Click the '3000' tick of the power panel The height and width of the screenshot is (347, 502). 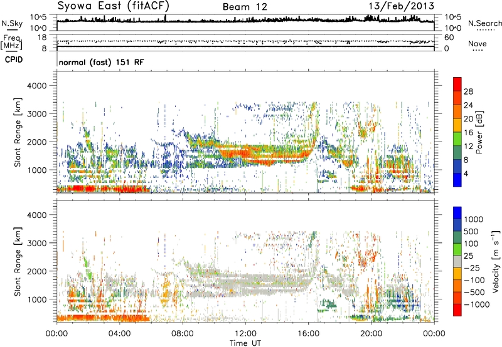point(36,114)
